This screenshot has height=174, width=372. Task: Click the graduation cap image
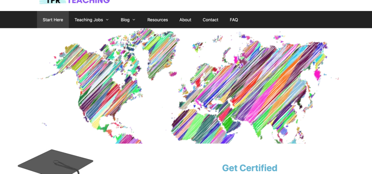tap(55, 162)
